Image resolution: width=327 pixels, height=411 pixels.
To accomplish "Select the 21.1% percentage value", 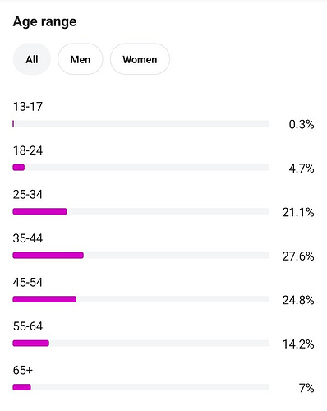I will tap(298, 212).
